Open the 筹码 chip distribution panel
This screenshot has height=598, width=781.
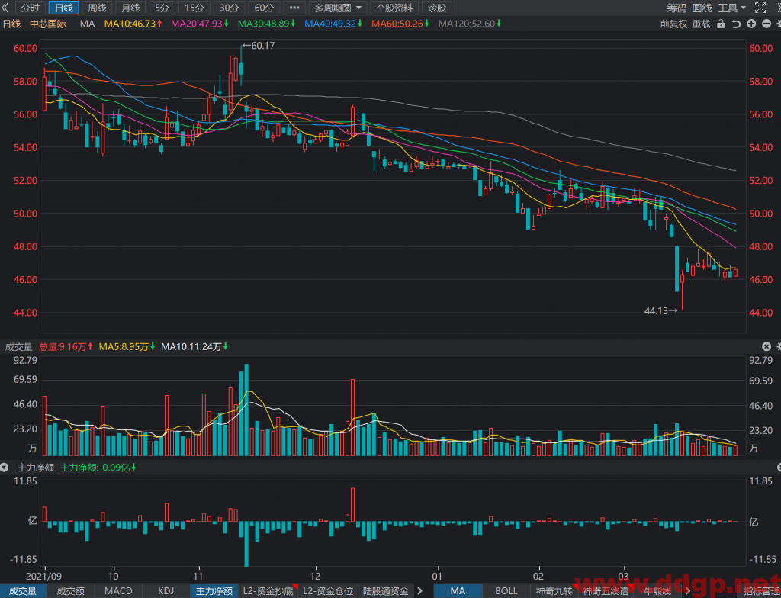677,8
